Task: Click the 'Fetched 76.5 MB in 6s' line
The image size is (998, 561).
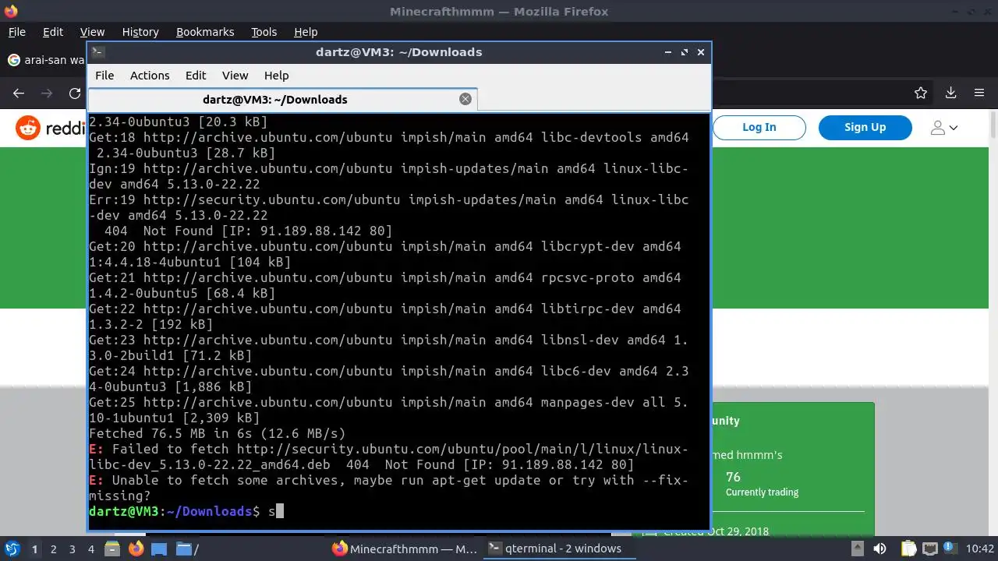Action: (217, 433)
